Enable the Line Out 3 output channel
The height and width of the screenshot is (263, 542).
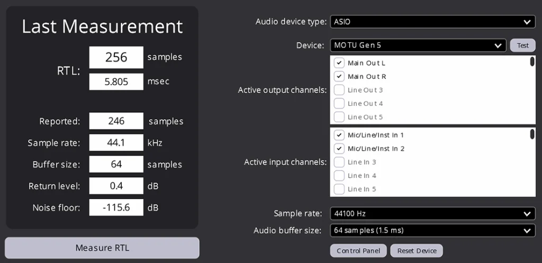pyautogui.click(x=339, y=90)
